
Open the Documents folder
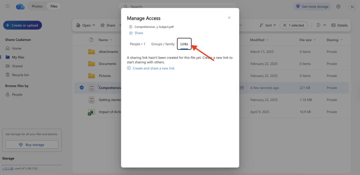point(108,64)
